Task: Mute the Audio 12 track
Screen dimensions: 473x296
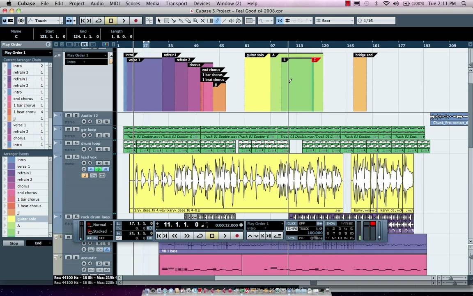Action: pos(69,116)
